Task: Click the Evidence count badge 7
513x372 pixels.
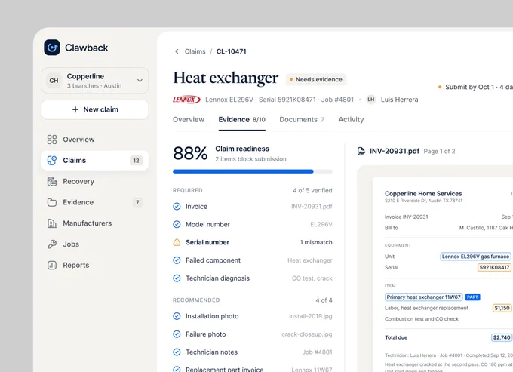Action: 137,202
